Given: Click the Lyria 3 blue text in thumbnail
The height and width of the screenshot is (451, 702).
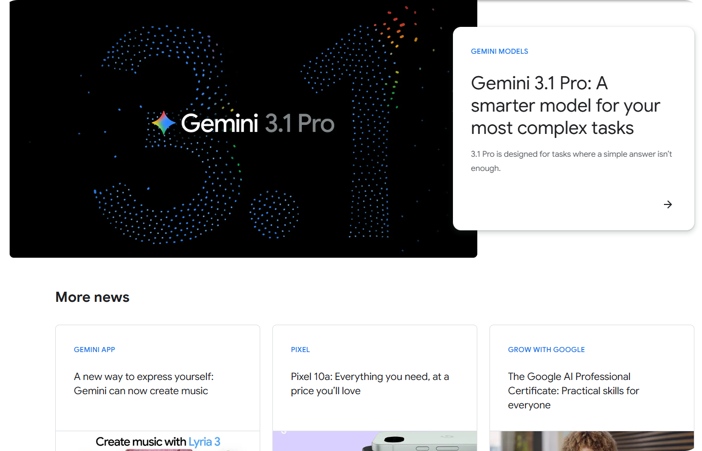Looking at the screenshot, I should click(x=204, y=442).
